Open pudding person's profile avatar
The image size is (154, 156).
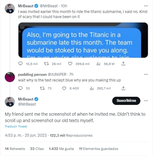10,77
